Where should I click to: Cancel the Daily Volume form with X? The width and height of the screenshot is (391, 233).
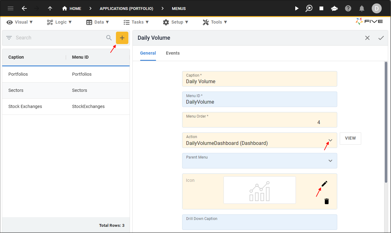[367, 38]
